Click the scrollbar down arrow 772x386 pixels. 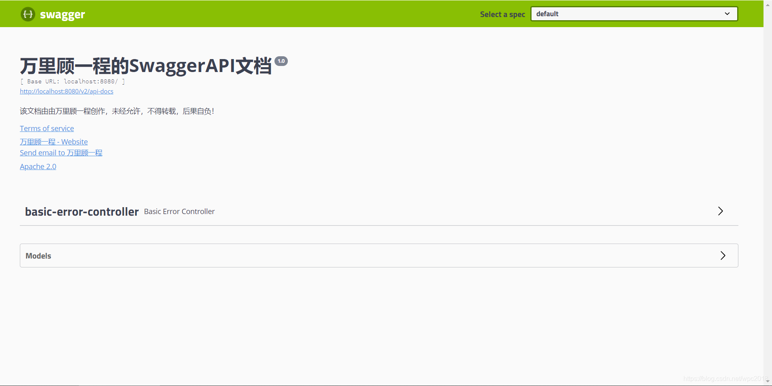point(768,381)
